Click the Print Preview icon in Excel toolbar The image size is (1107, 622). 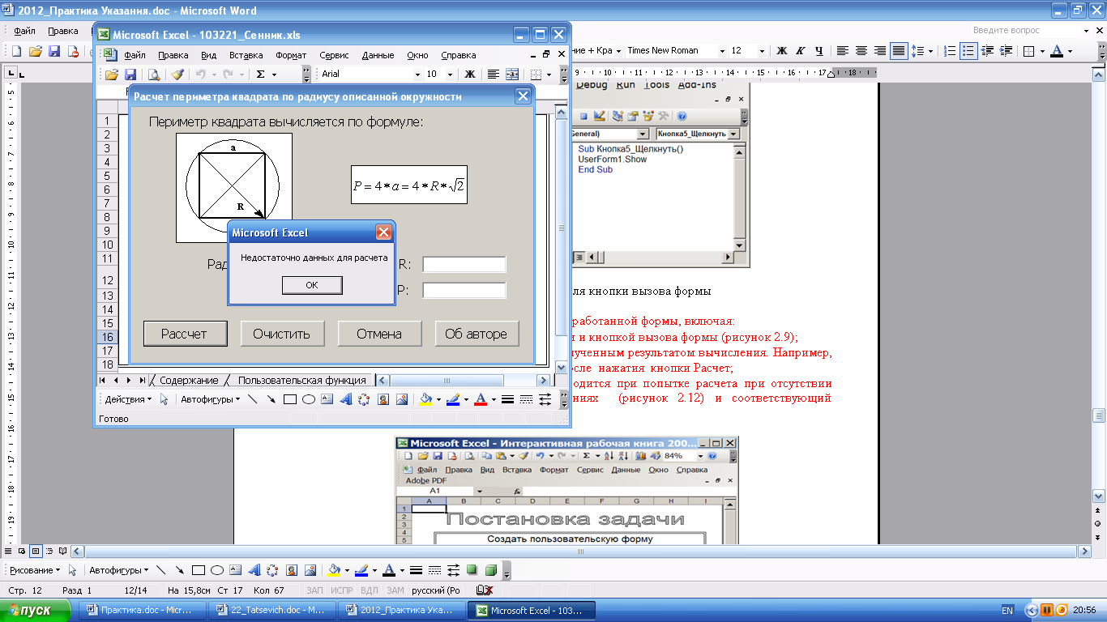(154, 75)
